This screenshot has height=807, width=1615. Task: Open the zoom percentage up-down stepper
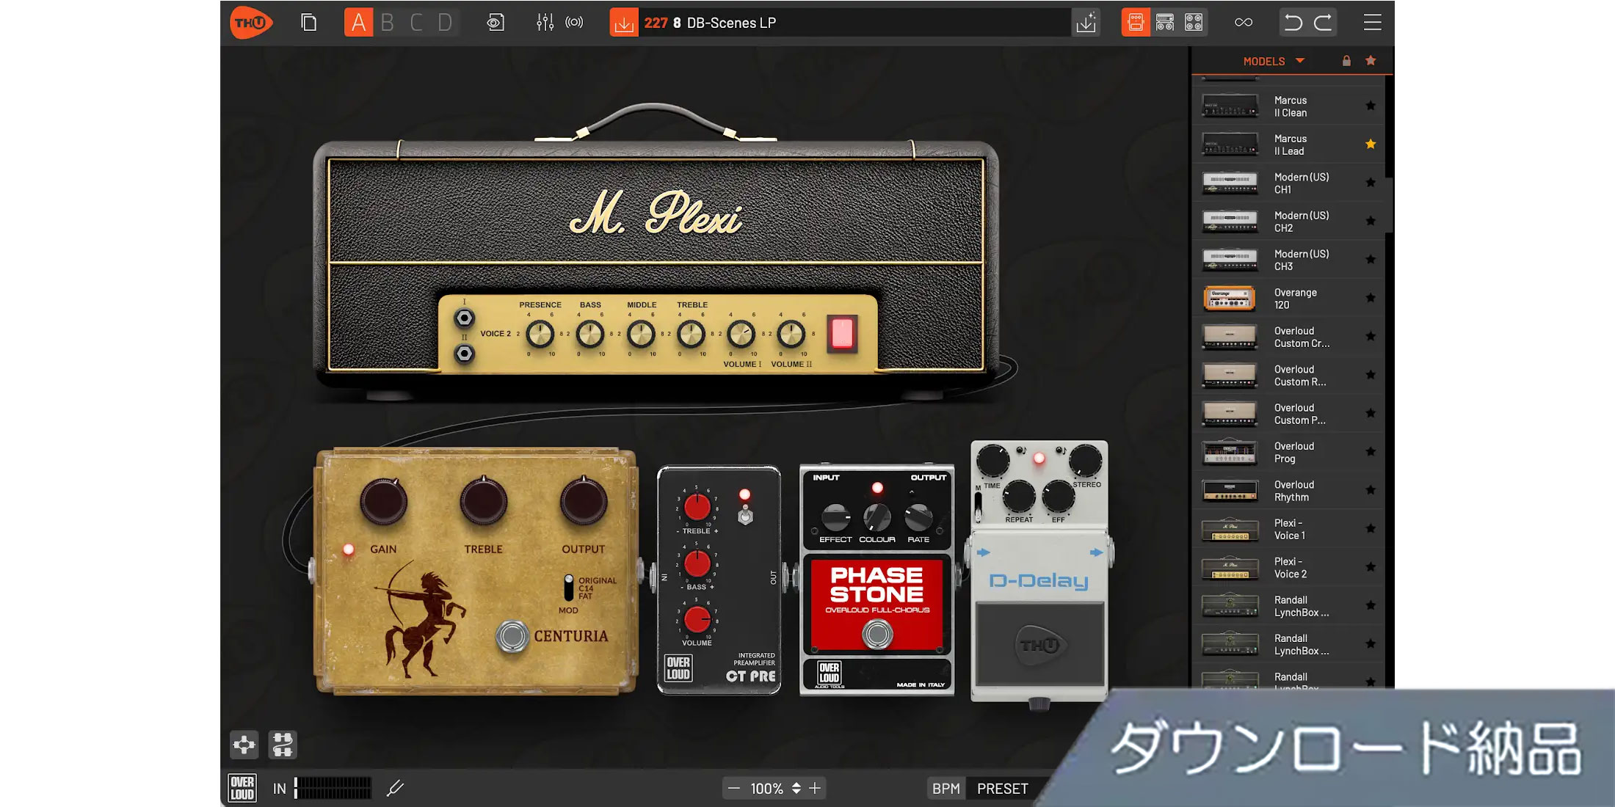(796, 789)
